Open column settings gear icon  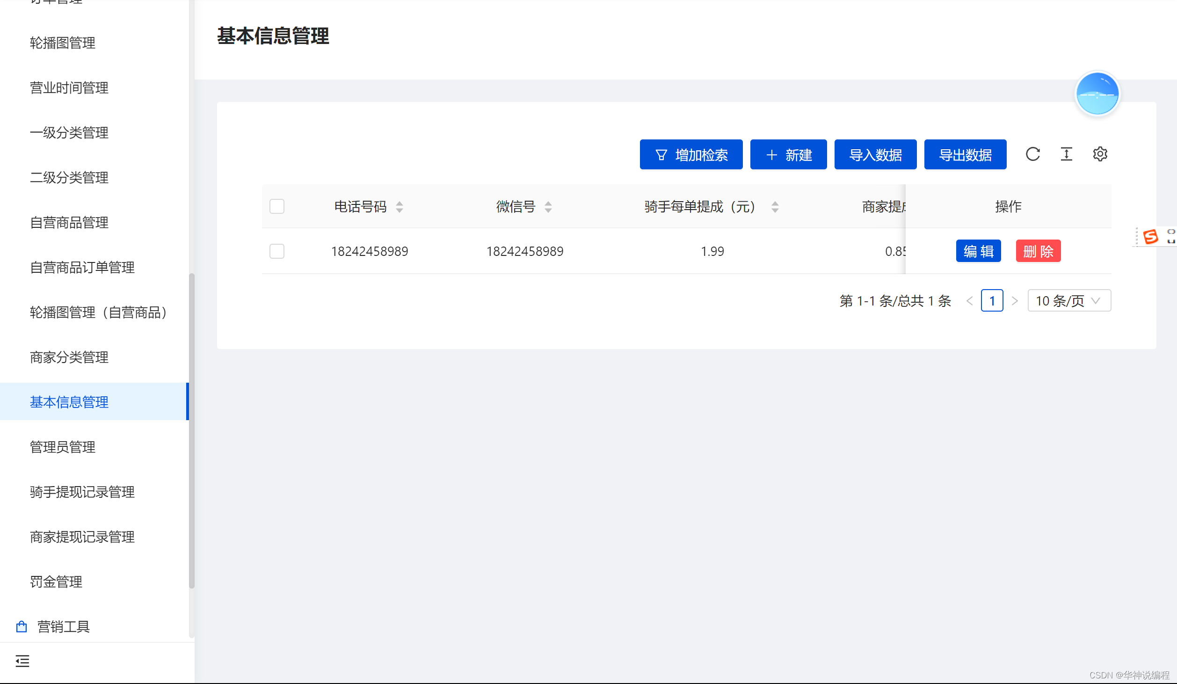(1100, 154)
